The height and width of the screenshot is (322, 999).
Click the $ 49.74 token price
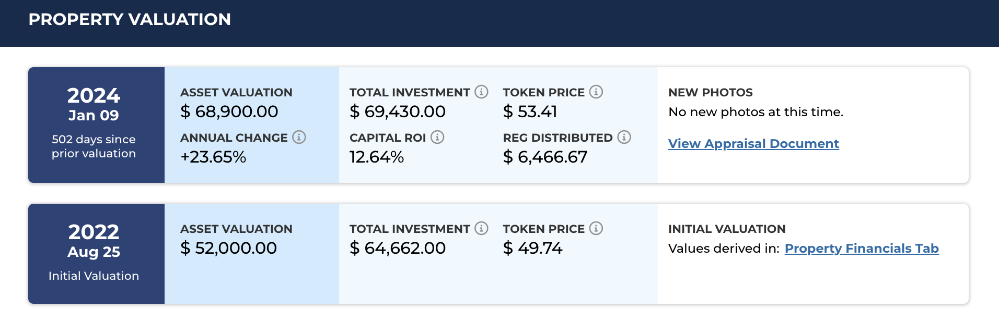[x=533, y=248]
